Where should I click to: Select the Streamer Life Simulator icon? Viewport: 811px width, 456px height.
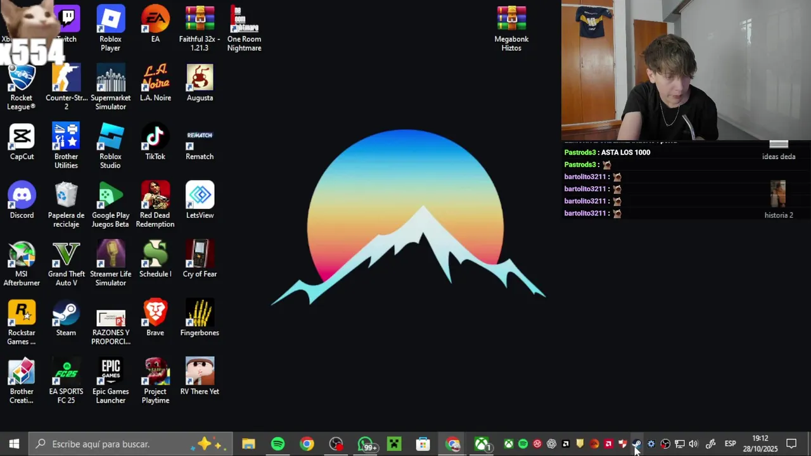[x=110, y=264]
